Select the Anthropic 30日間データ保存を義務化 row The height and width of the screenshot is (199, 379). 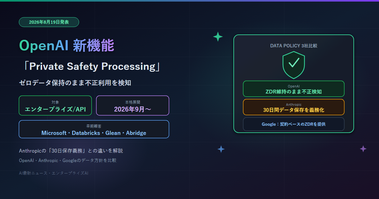(x=294, y=107)
